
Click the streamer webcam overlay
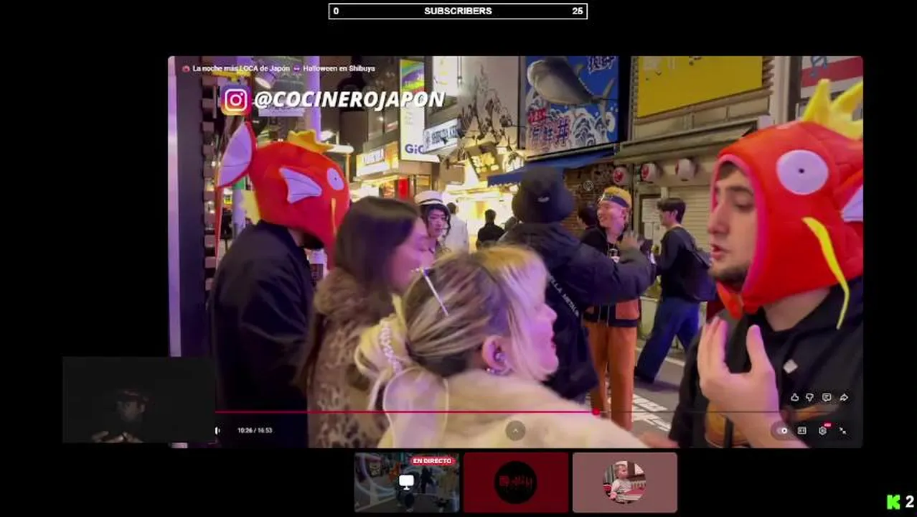click(x=138, y=400)
